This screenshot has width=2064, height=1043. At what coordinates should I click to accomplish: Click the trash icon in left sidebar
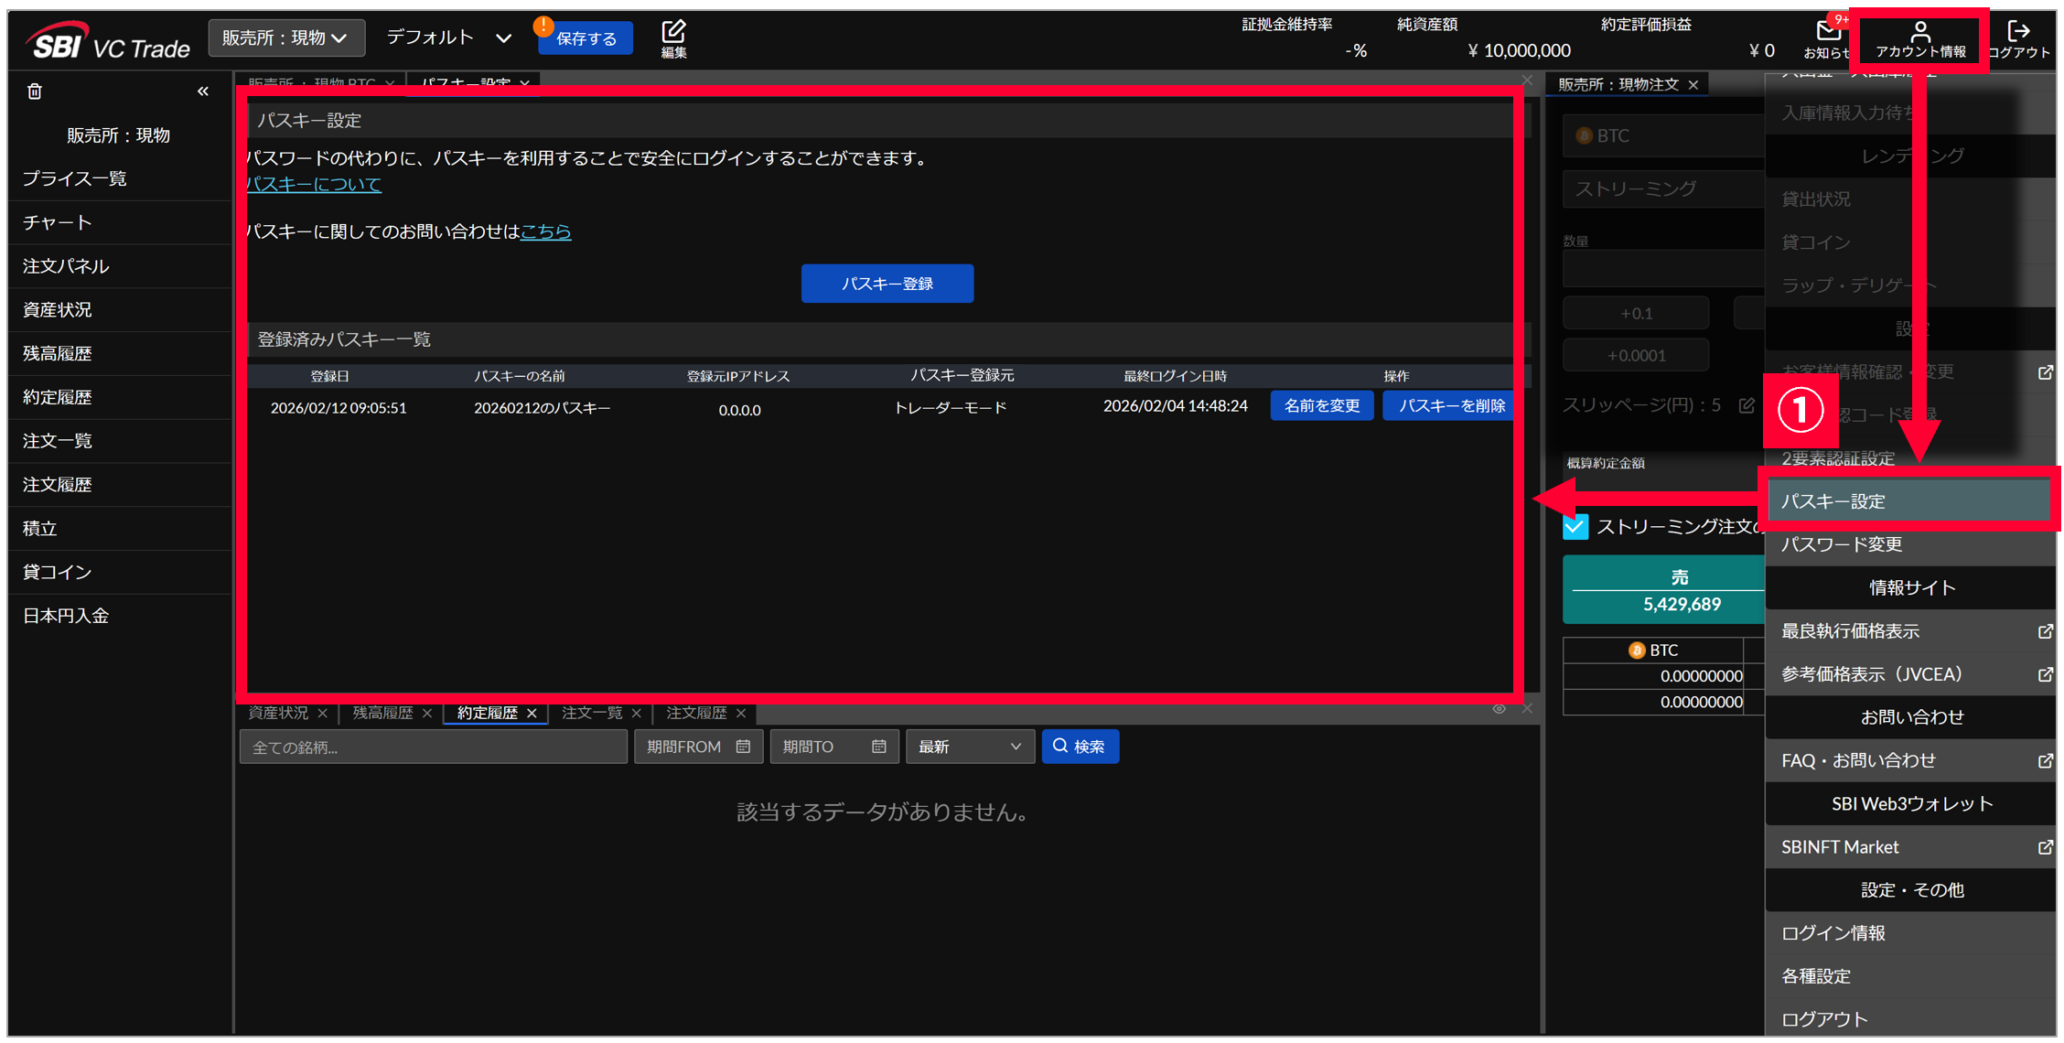[35, 91]
